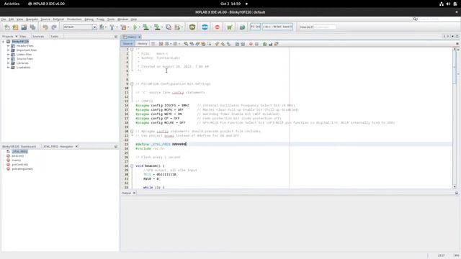Open the File menu
The width and height of the screenshot is (461, 259).
4,19
